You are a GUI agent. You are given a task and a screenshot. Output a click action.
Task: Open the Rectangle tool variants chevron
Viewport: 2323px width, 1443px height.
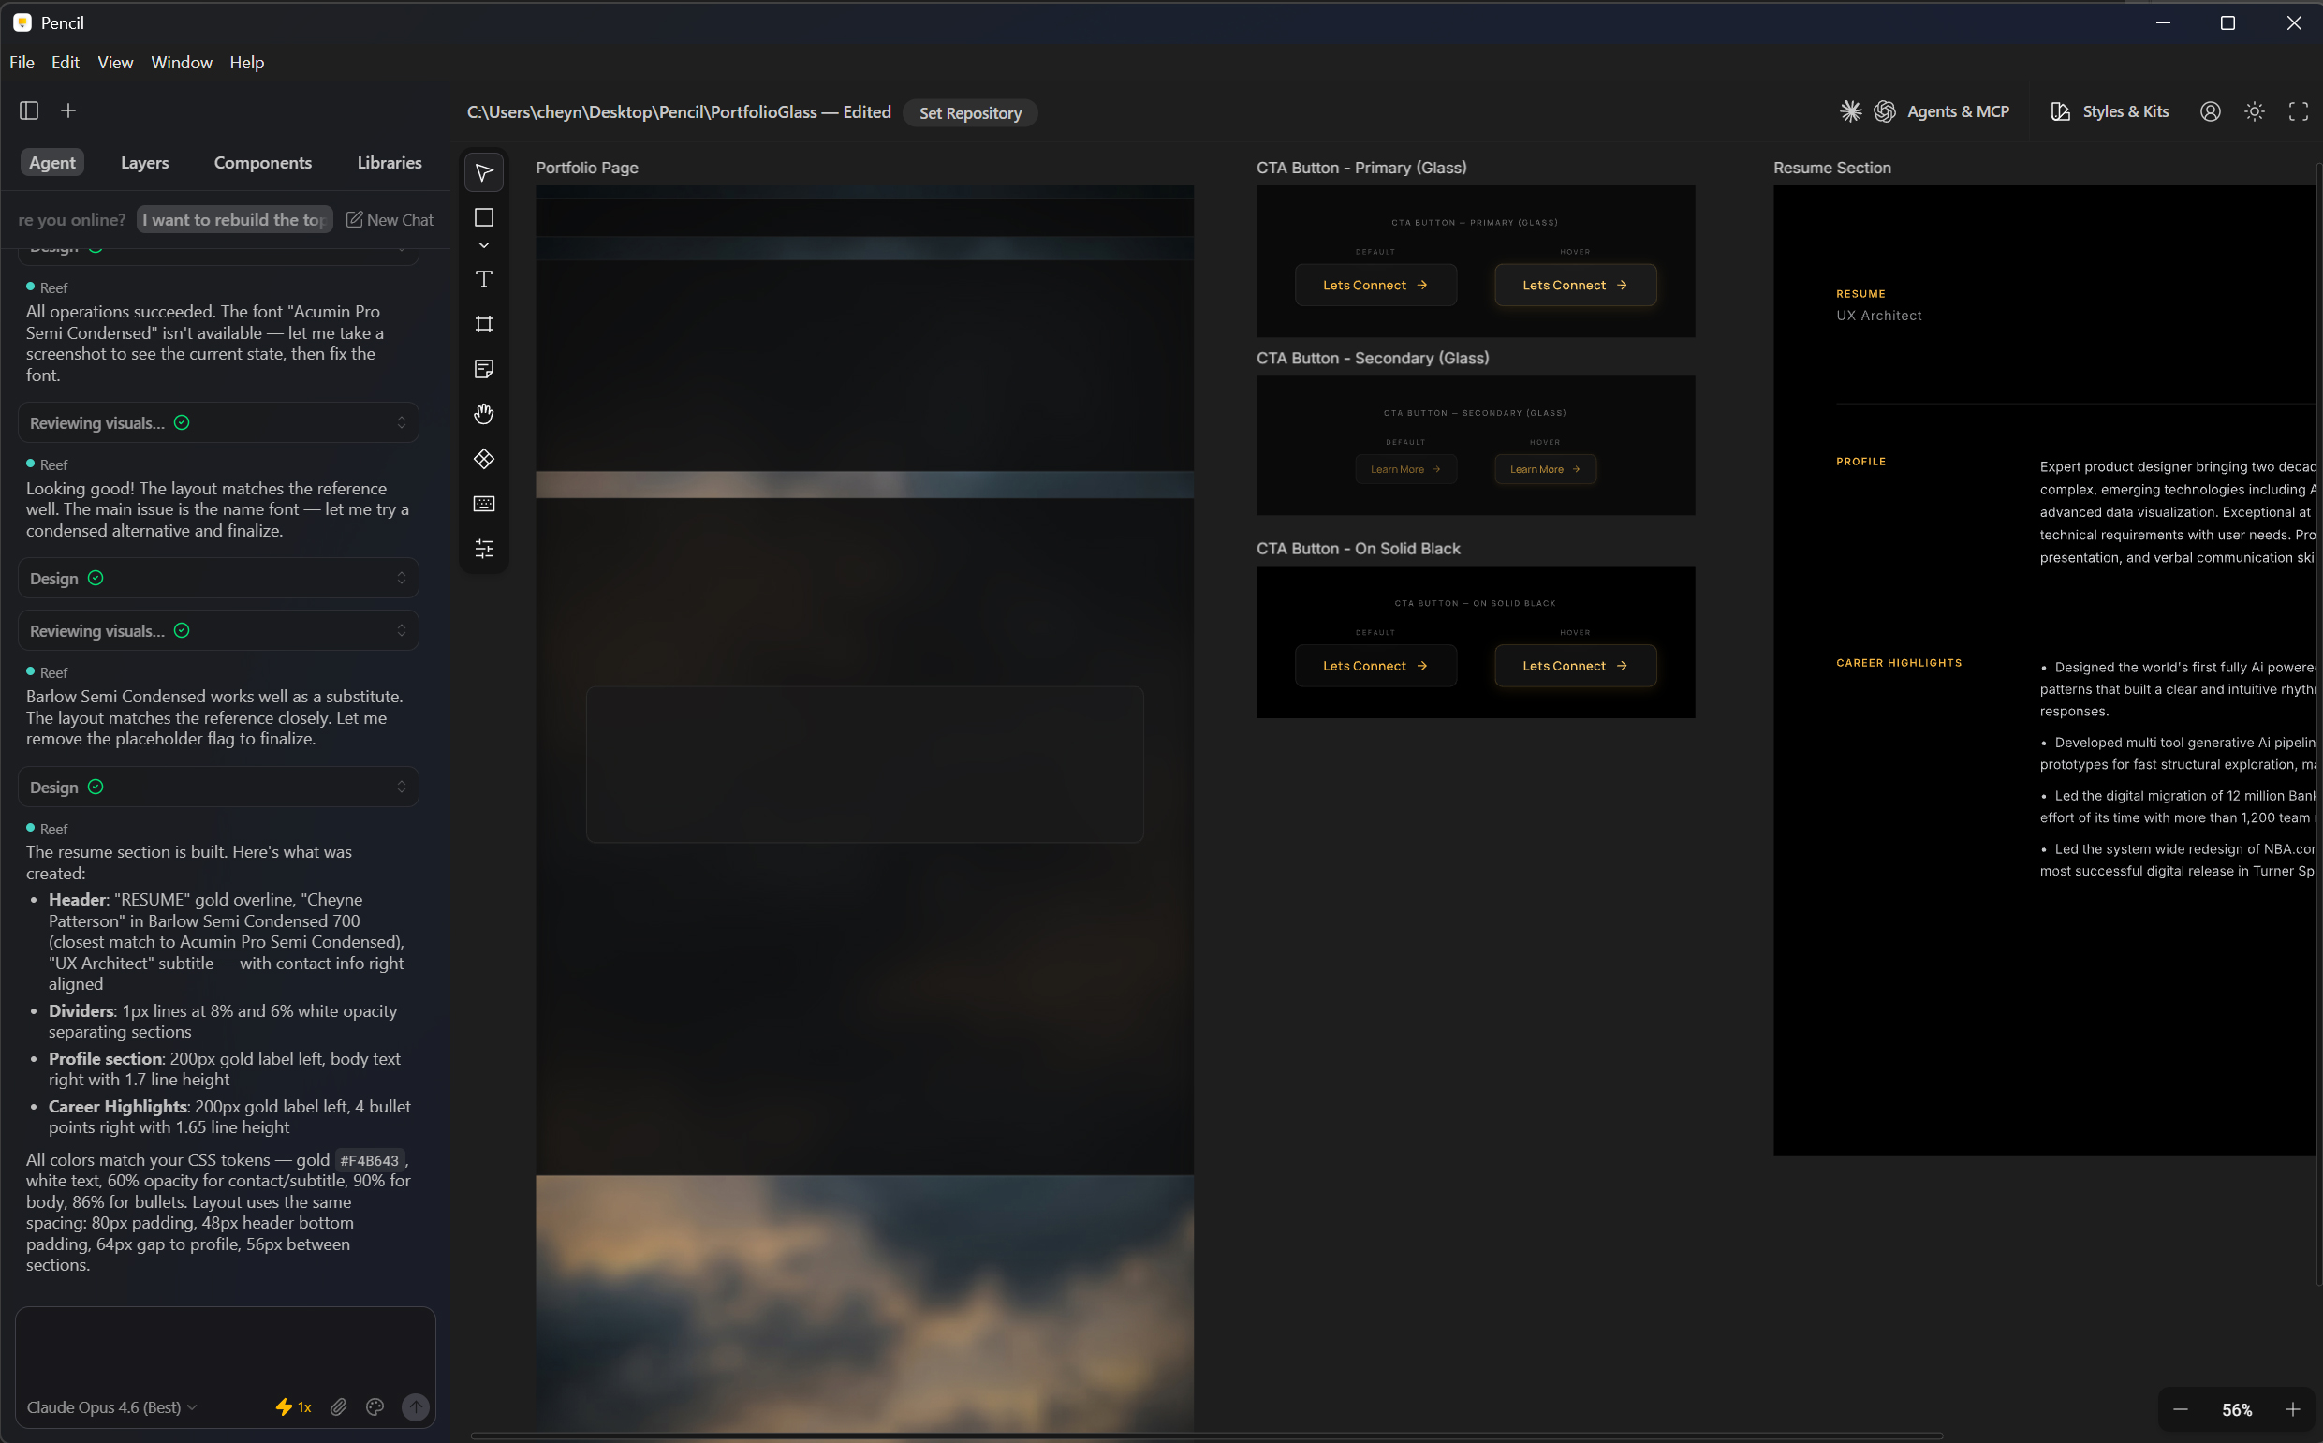tap(484, 245)
